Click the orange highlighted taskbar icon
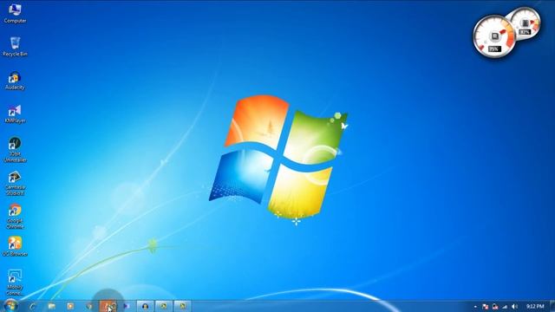This screenshot has height=312, width=555. tap(108, 306)
